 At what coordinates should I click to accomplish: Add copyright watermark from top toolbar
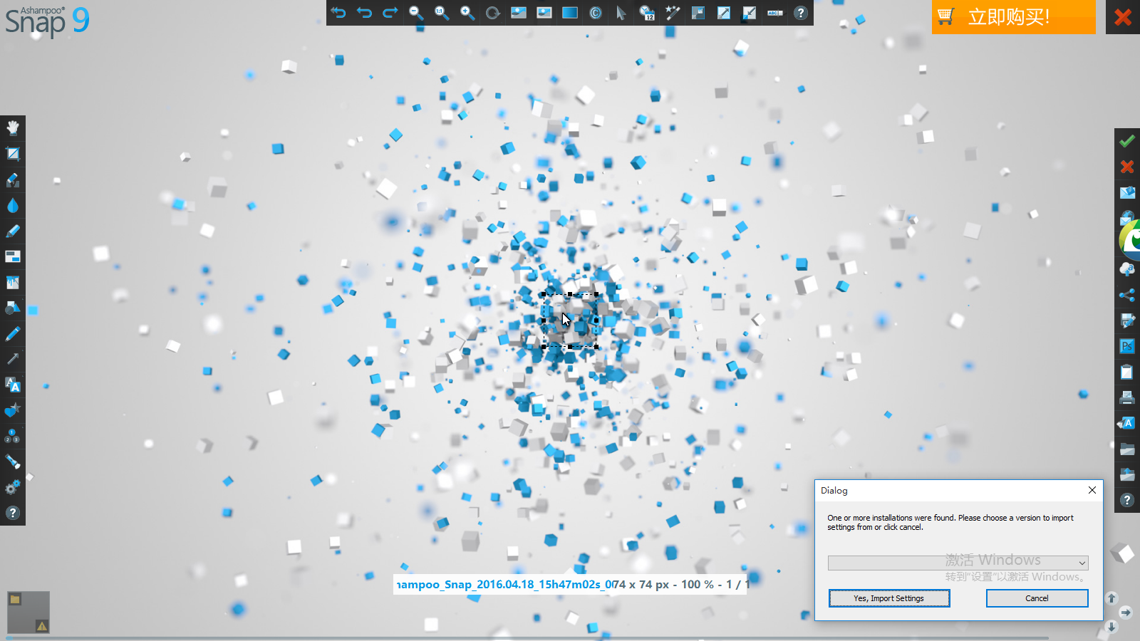tap(596, 13)
